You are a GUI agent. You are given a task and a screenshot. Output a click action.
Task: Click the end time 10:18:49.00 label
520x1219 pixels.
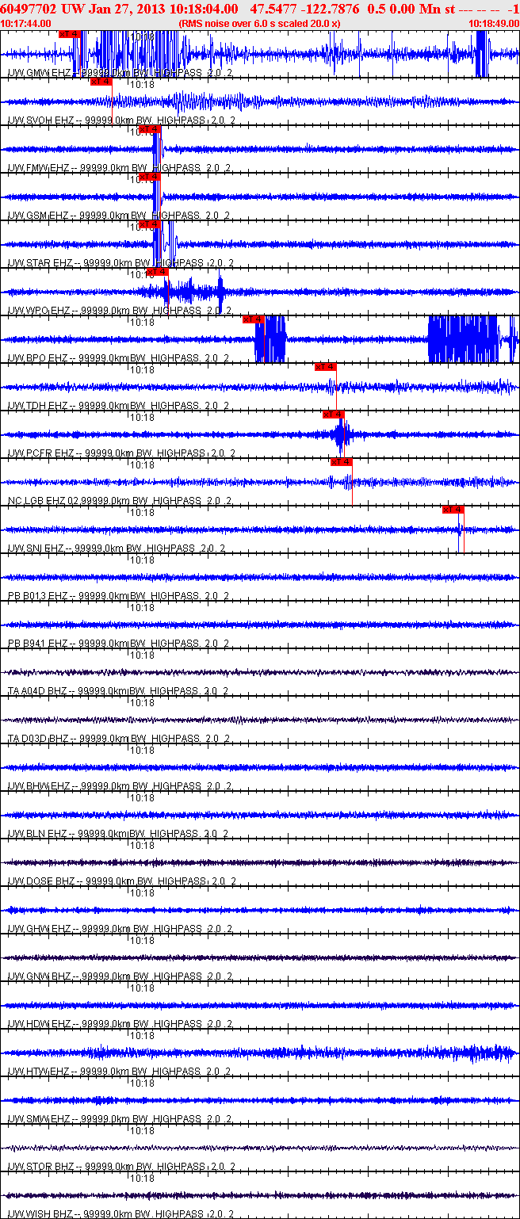[493, 24]
